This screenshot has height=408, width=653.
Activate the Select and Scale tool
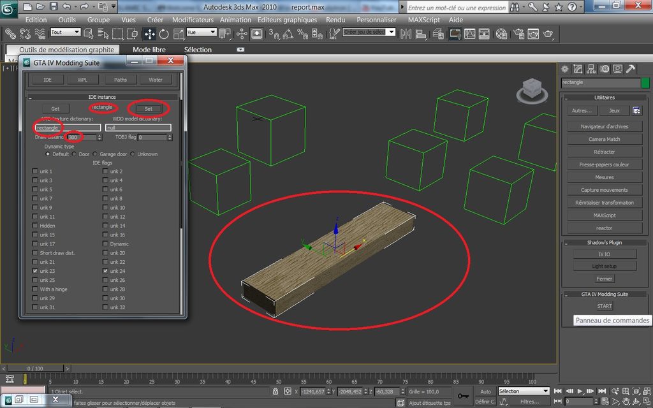(179, 34)
